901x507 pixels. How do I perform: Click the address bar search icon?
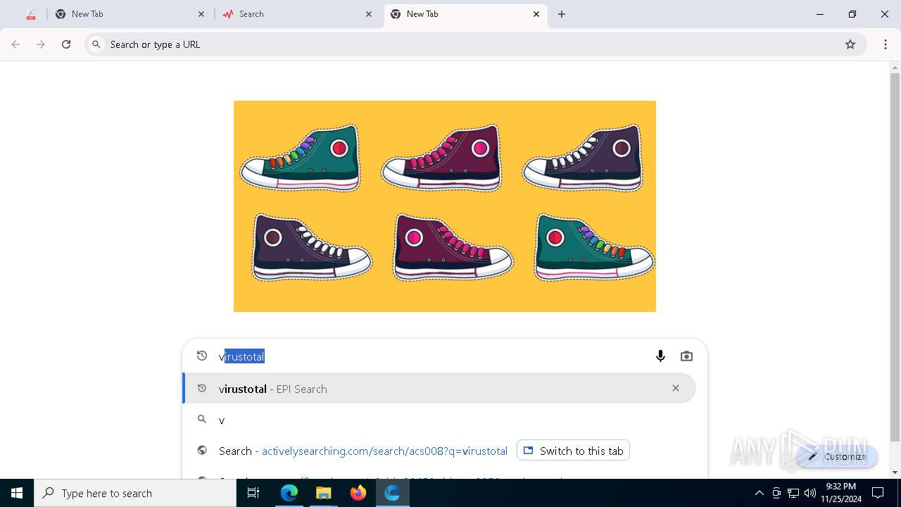click(x=96, y=44)
